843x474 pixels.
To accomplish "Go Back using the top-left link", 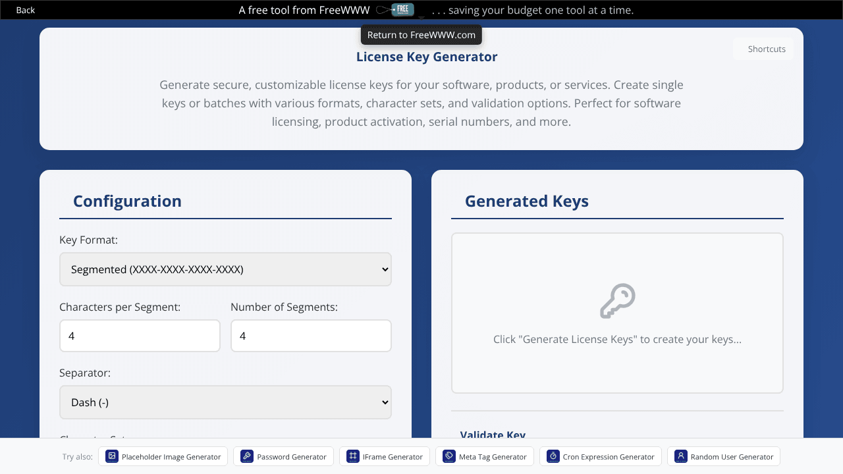I will coord(26,10).
